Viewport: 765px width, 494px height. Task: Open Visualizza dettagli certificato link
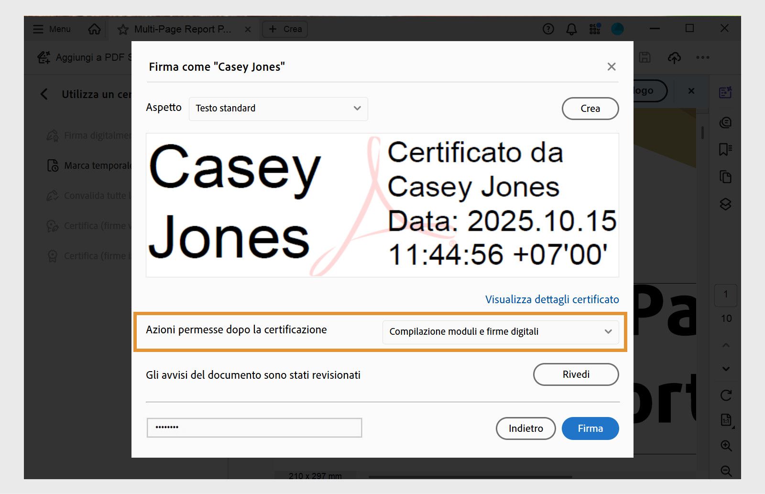(x=551, y=299)
